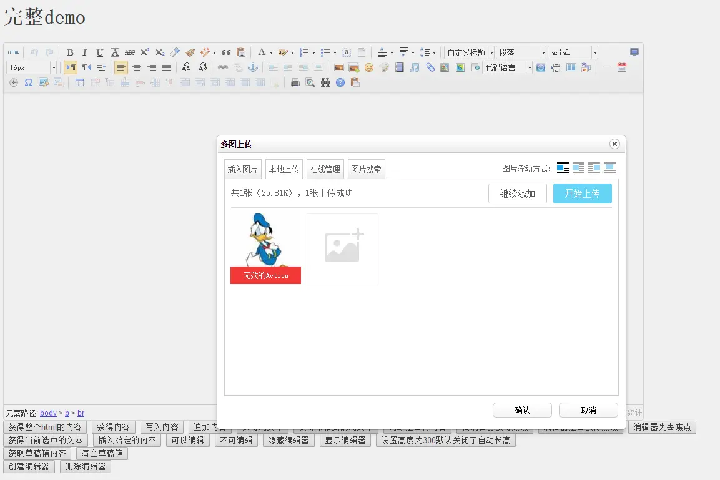Open 代码语言 code language dropdown
Viewport: 720px width, 480px height.
point(508,67)
